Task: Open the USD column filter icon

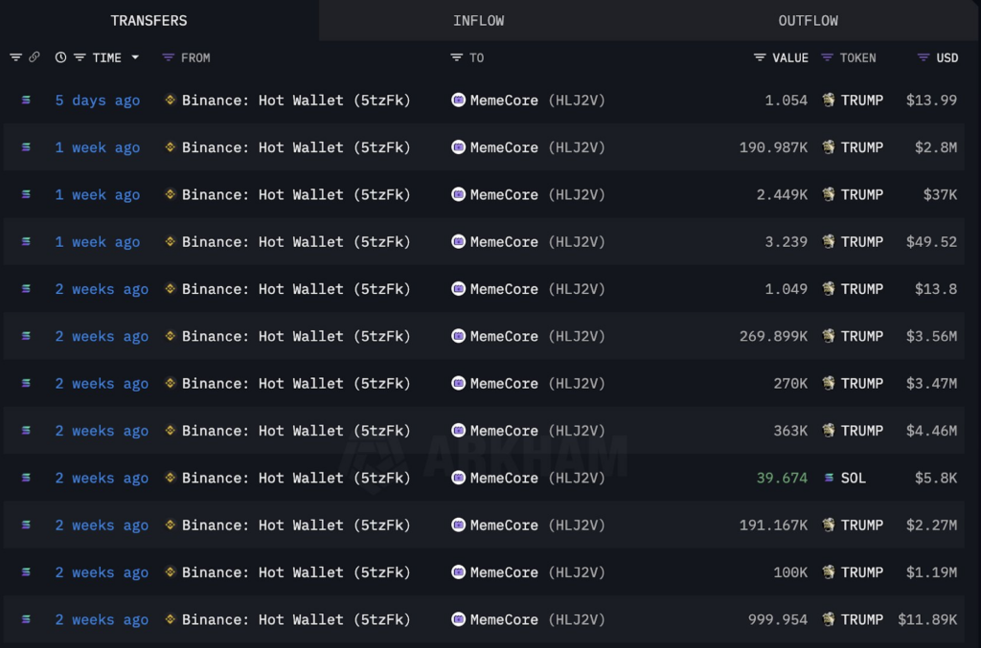Action: [924, 57]
